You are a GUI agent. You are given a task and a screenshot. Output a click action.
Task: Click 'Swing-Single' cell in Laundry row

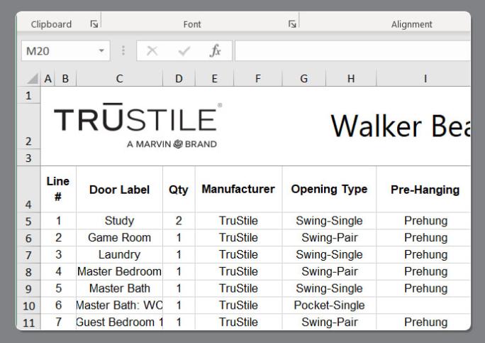pos(329,255)
